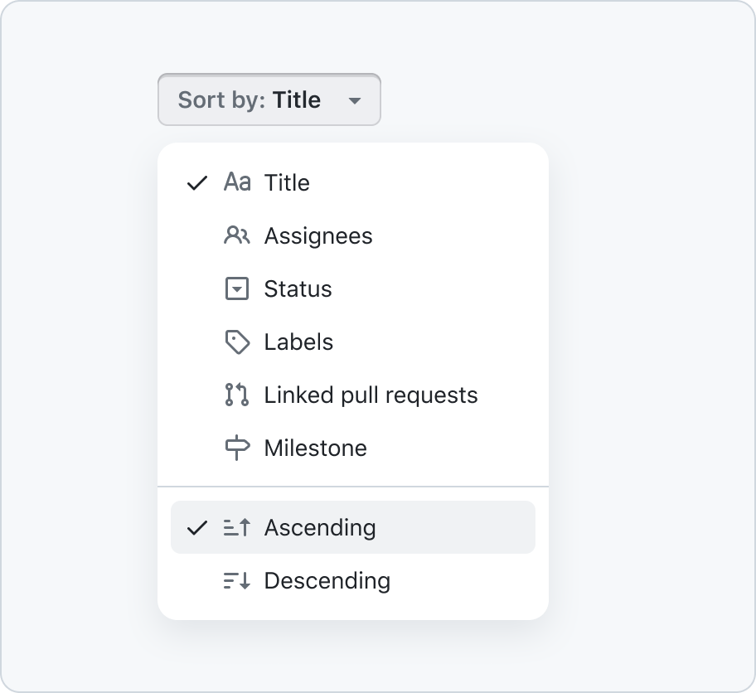This screenshot has width=756, height=693.
Task: Click the caret arrow on Sort button
Action: point(355,101)
